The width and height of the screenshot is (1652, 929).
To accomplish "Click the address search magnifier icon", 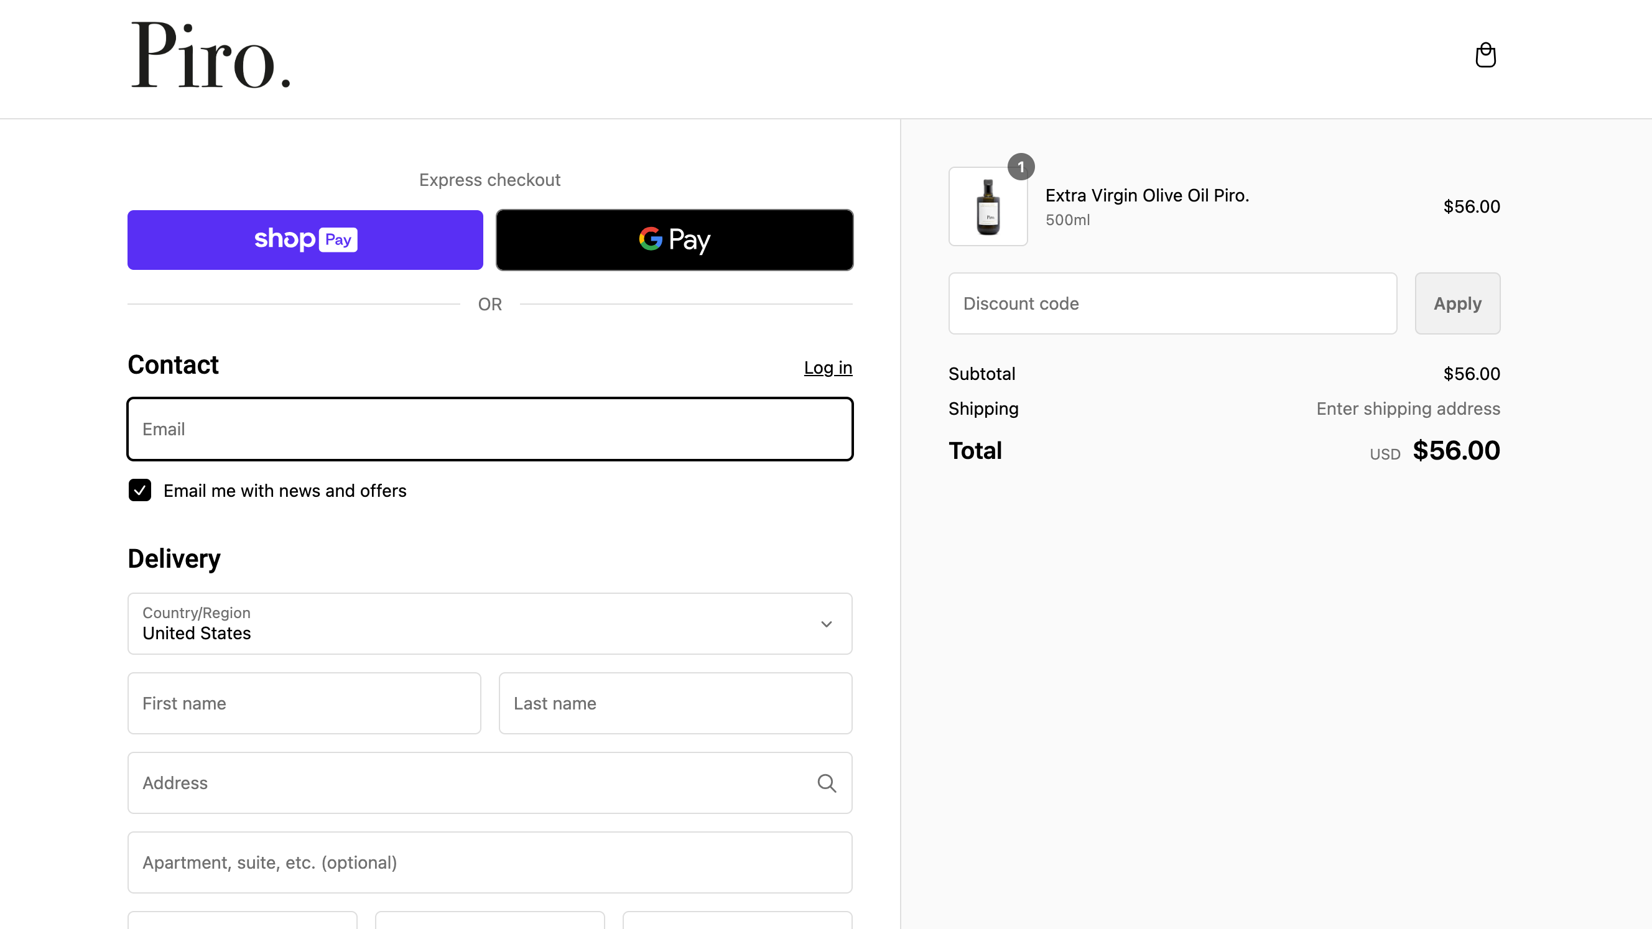I will (x=827, y=783).
